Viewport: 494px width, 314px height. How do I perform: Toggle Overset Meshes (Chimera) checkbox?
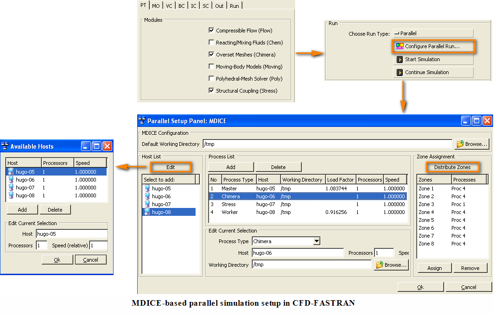(211, 54)
